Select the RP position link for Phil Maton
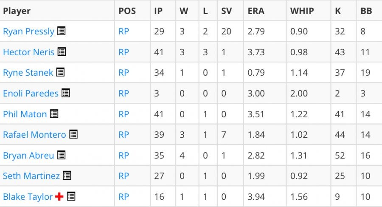The image size is (382, 207). point(124,114)
